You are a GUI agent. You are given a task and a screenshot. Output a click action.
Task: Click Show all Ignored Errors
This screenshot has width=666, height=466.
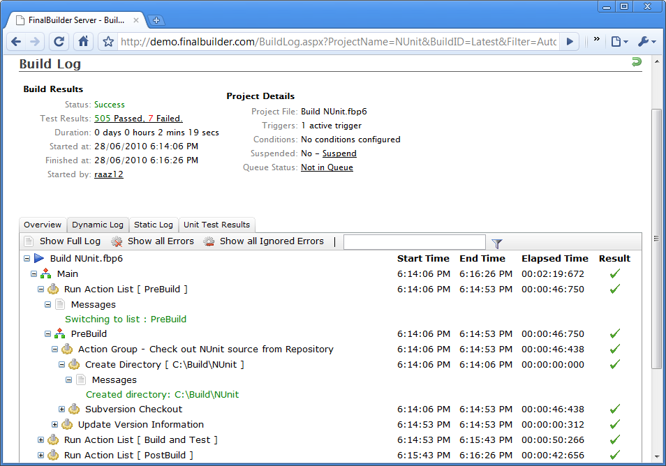point(272,241)
